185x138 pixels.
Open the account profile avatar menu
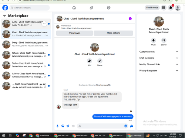tap(178, 8)
